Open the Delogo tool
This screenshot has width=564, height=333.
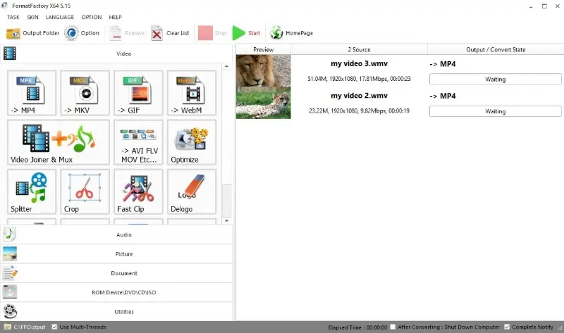click(192, 191)
